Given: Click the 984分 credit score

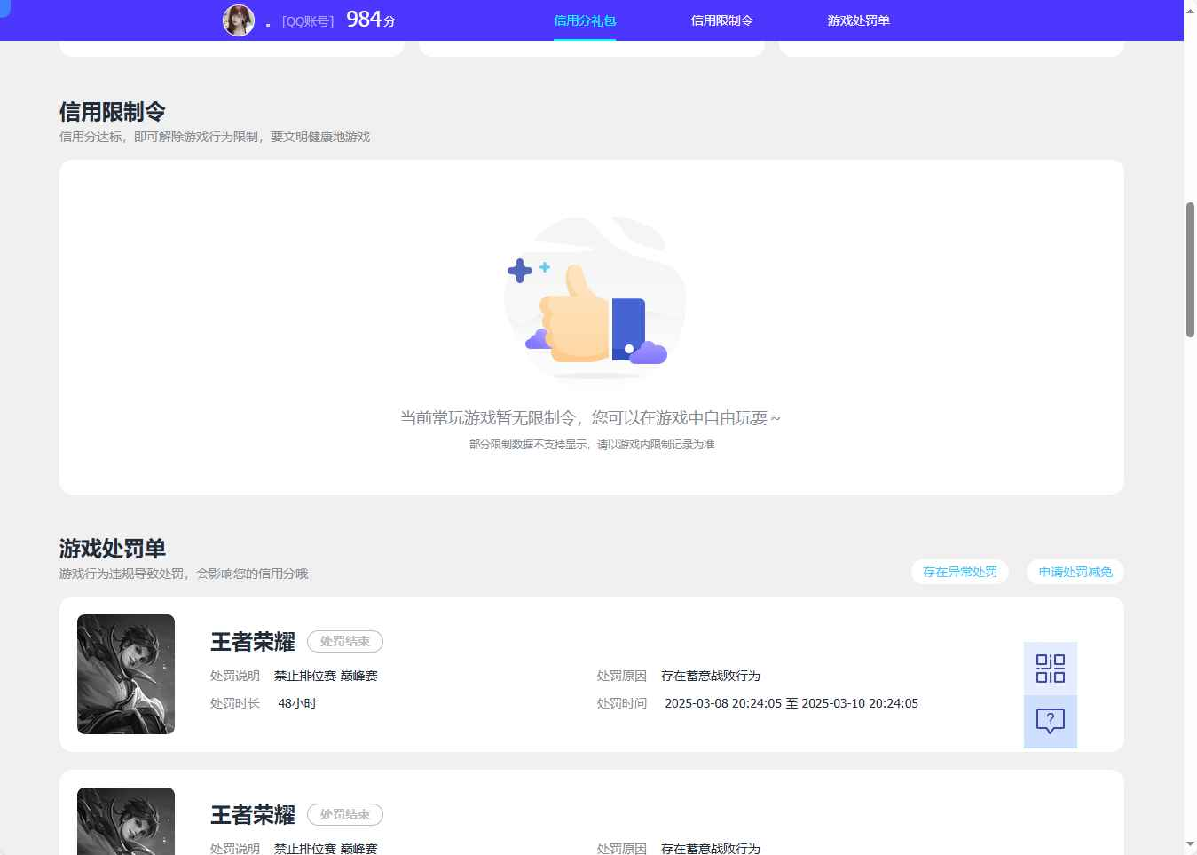Looking at the screenshot, I should (x=371, y=20).
